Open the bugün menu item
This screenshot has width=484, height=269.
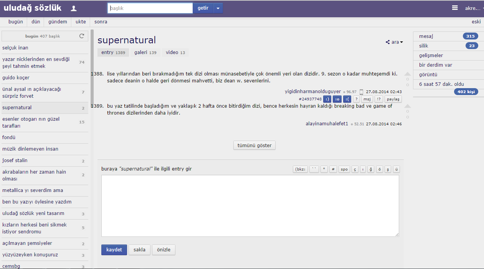(x=16, y=22)
